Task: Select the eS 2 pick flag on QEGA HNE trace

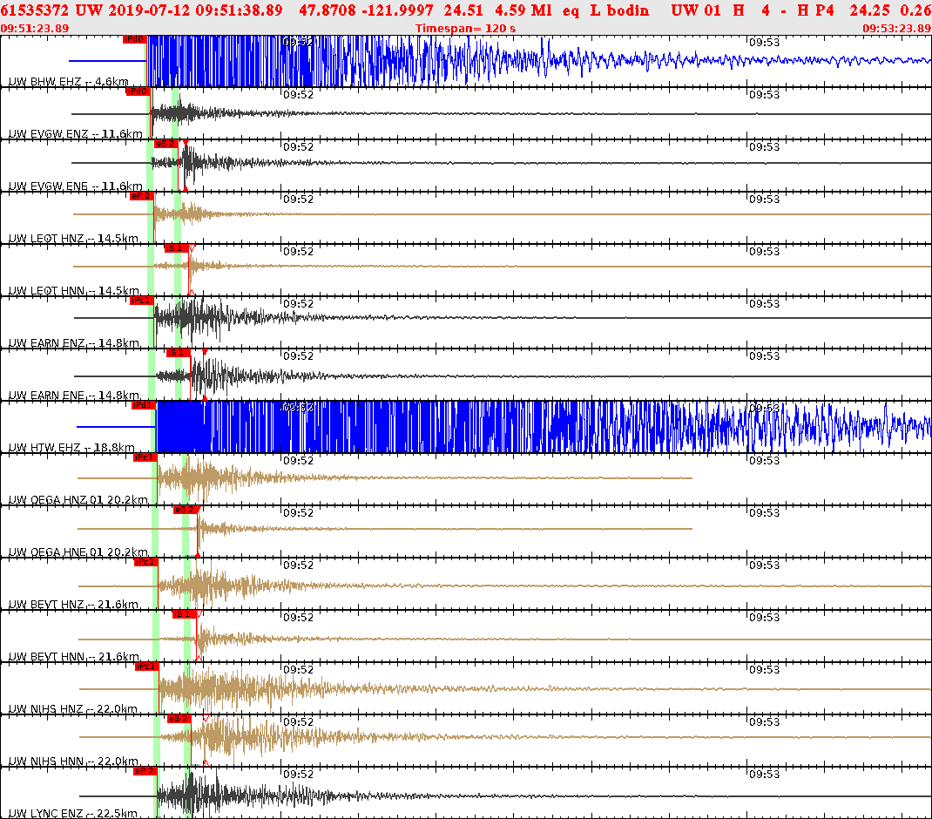Action: 185,510
